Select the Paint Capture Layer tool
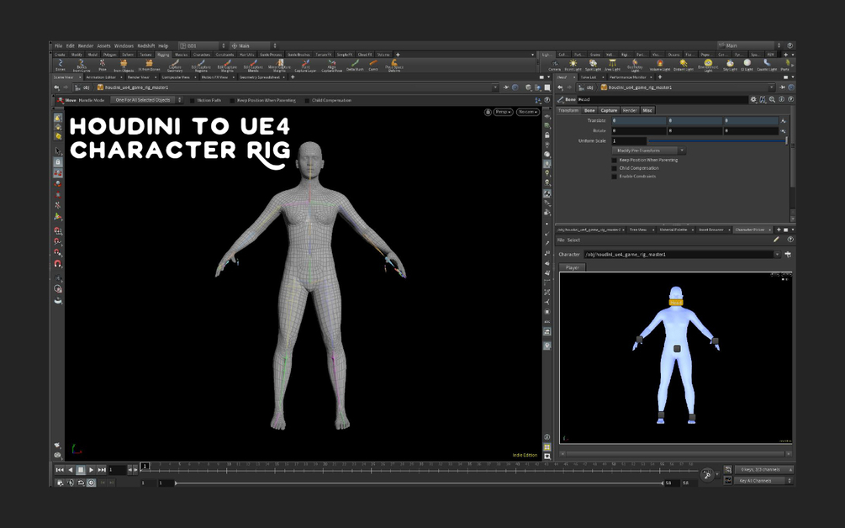Viewport: 845px width, 528px height. pyautogui.click(x=305, y=66)
